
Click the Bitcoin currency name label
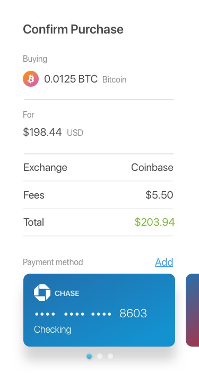click(x=115, y=80)
